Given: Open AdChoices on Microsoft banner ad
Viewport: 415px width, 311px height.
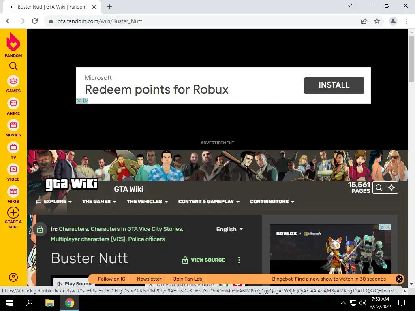Looking at the screenshot, I should tap(85, 100).
